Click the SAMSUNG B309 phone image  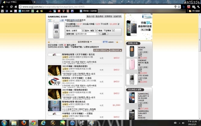click(56, 30)
